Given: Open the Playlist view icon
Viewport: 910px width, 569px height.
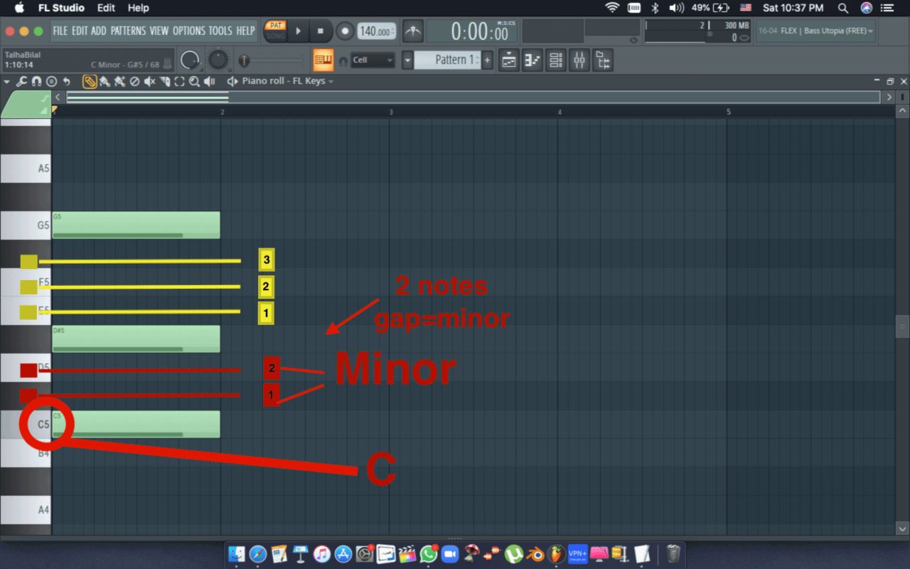Looking at the screenshot, I should [508, 60].
